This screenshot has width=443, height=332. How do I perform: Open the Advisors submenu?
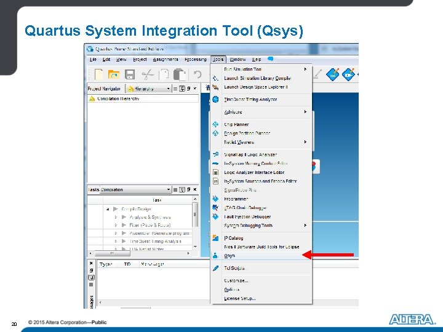[x=261, y=112]
